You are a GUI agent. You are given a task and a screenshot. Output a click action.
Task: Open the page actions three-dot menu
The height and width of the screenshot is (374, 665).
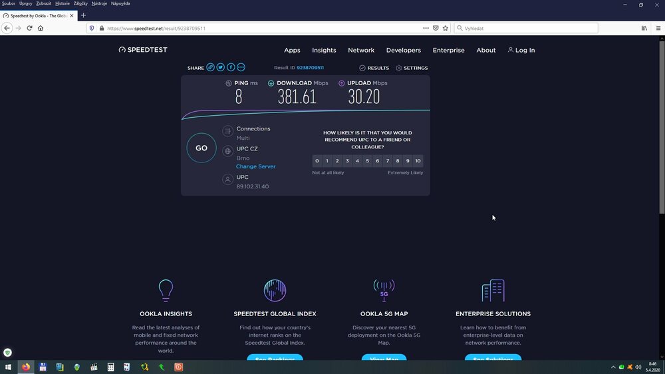[426, 28]
